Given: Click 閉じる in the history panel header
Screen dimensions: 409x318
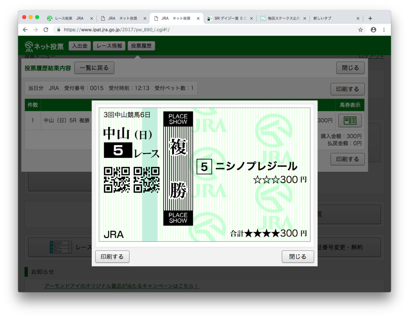Looking at the screenshot, I should click(x=350, y=68).
